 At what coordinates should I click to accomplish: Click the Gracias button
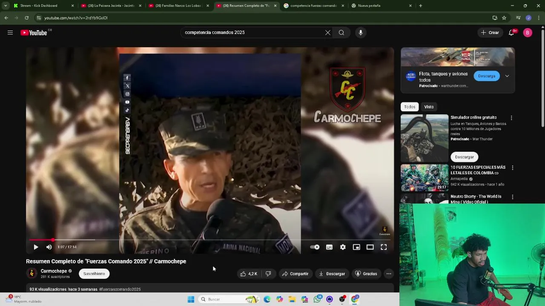366,274
